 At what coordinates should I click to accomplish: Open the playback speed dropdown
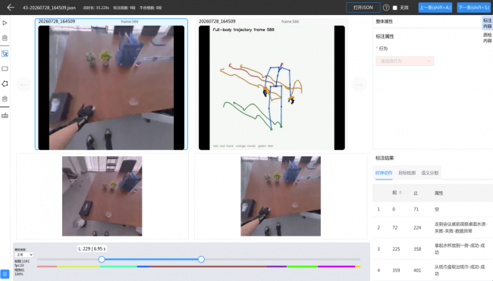point(24,254)
